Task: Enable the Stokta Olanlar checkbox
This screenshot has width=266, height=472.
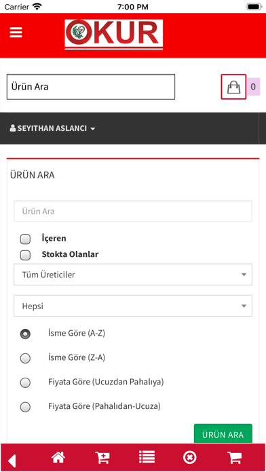Action: [x=25, y=255]
